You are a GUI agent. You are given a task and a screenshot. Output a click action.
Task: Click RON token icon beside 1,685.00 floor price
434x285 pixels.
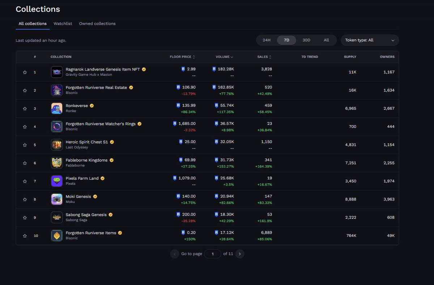point(175,123)
